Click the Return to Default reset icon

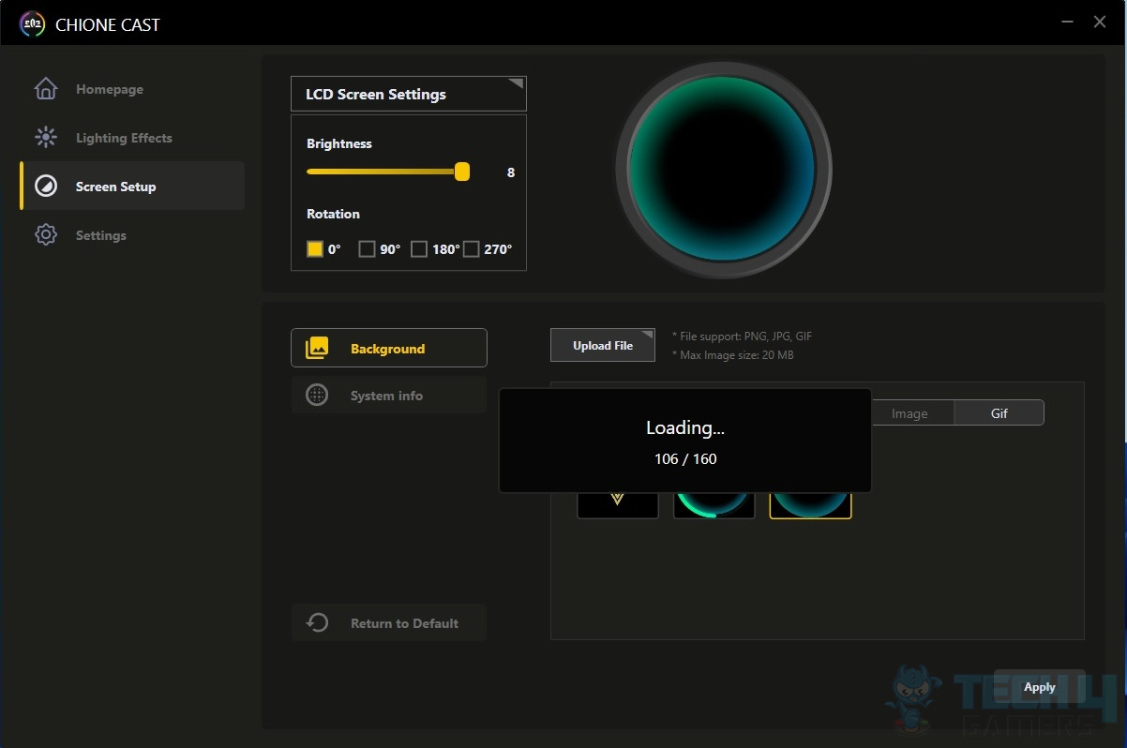(x=317, y=622)
